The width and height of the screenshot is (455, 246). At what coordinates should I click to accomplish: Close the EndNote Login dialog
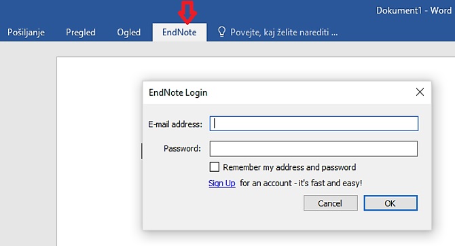pos(420,92)
